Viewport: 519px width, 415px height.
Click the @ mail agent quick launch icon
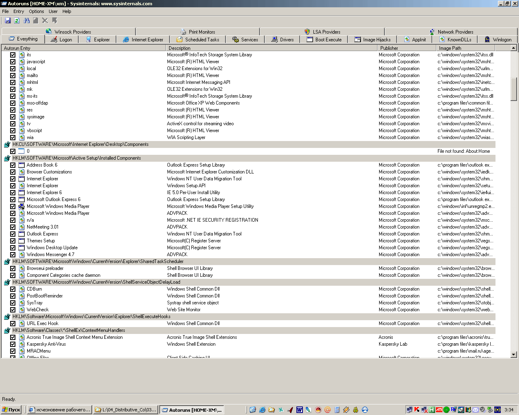pyautogui.click(x=328, y=410)
